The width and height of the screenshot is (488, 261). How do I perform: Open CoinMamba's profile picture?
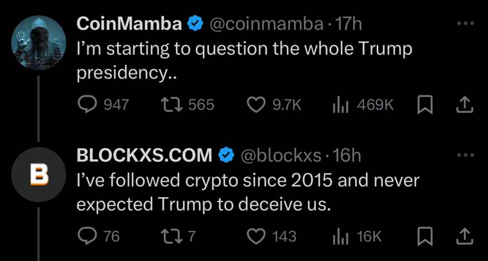[x=38, y=42]
